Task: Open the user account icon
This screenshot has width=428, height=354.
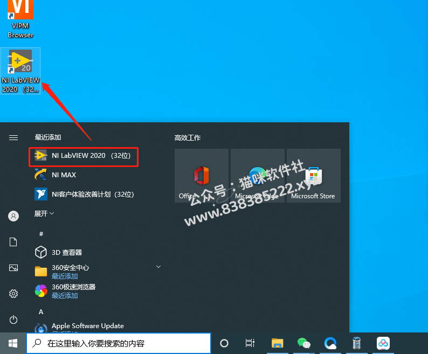Action: pos(13,216)
